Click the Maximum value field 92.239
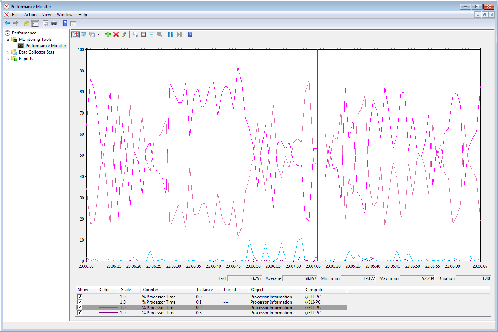 (417, 278)
